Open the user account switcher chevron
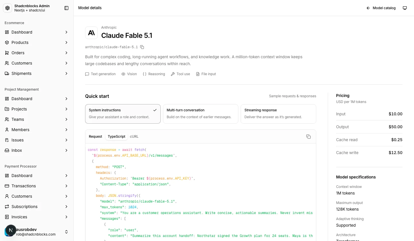The height and width of the screenshot is (241, 414). (66, 232)
